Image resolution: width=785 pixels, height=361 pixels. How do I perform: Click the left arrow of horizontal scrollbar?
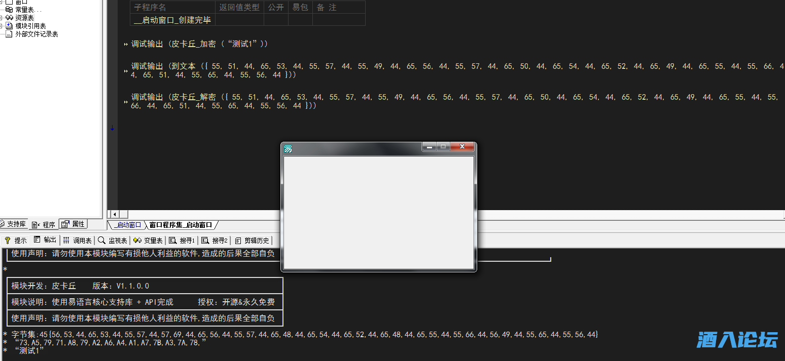click(x=115, y=215)
